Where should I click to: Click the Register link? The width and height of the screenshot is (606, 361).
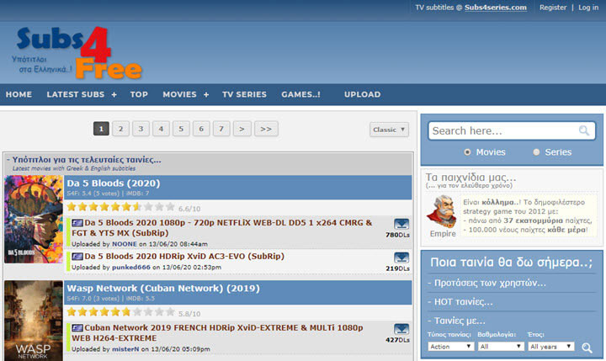point(553,8)
